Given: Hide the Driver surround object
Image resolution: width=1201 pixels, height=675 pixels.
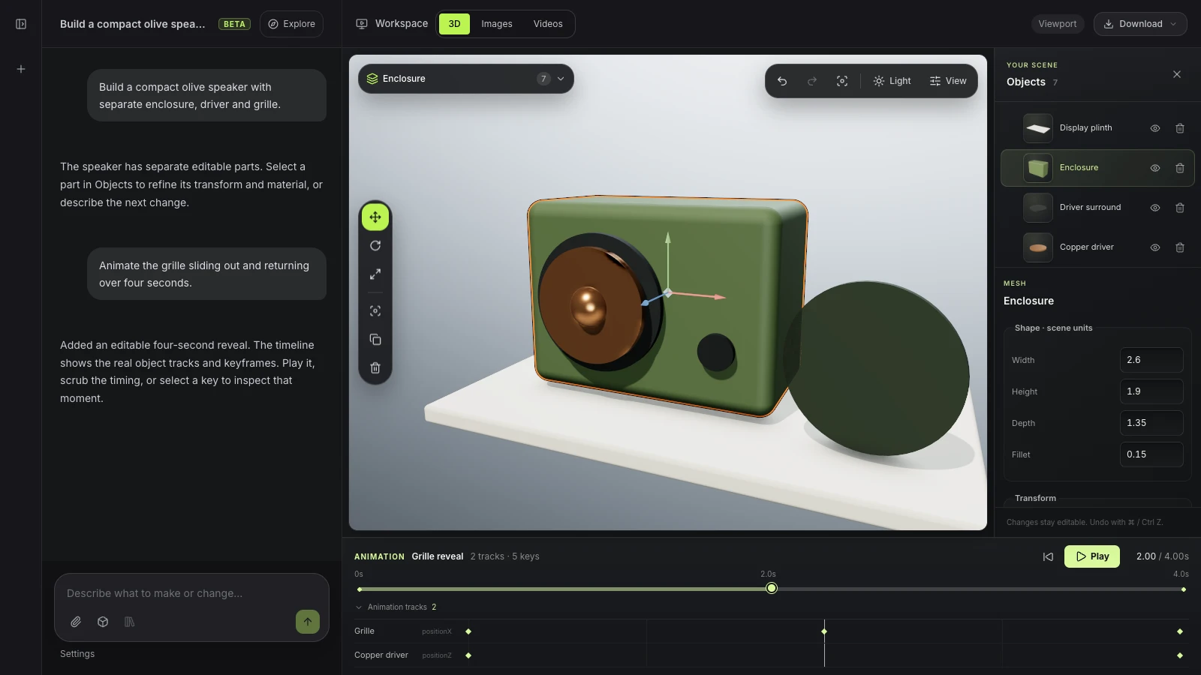Looking at the screenshot, I should coord(1155,208).
